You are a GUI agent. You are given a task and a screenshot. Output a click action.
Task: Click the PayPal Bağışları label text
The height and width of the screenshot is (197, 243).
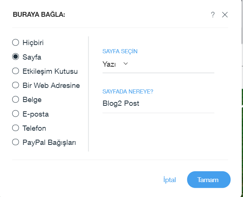[49, 142]
